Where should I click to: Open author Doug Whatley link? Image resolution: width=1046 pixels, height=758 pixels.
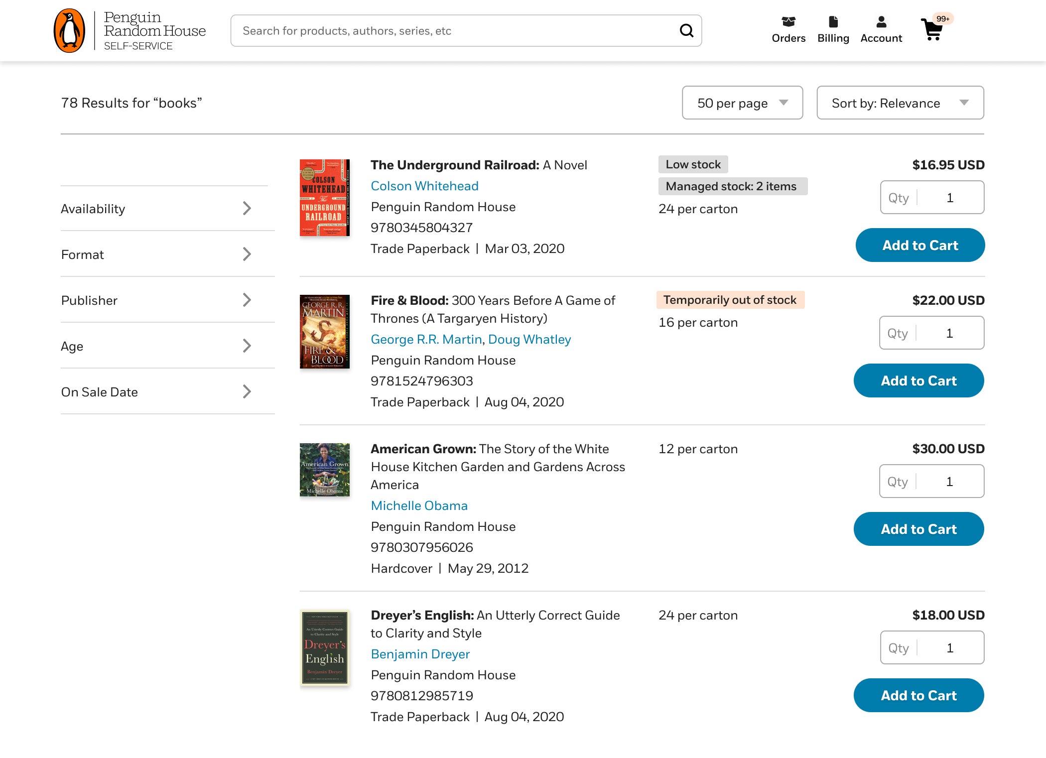coord(529,339)
